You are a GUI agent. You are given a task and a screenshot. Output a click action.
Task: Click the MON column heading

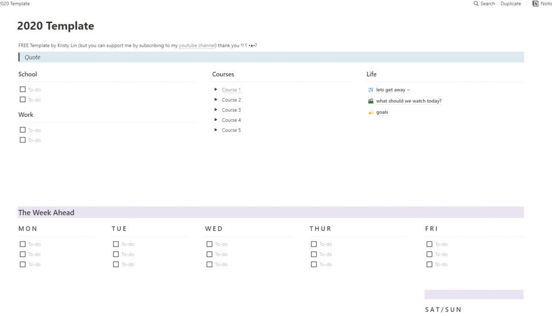coord(28,229)
